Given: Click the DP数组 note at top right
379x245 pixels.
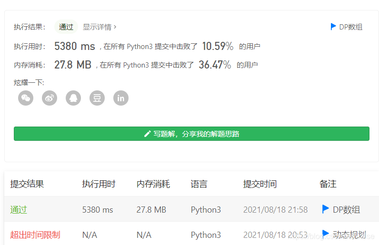Looking at the screenshot, I should click(351, 27).
